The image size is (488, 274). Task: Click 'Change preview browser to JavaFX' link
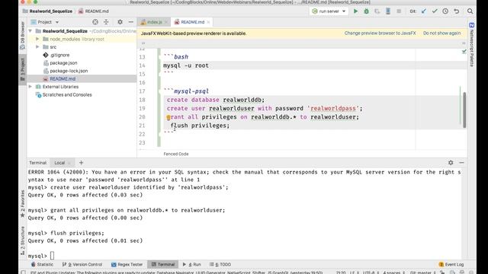point(380,33)
